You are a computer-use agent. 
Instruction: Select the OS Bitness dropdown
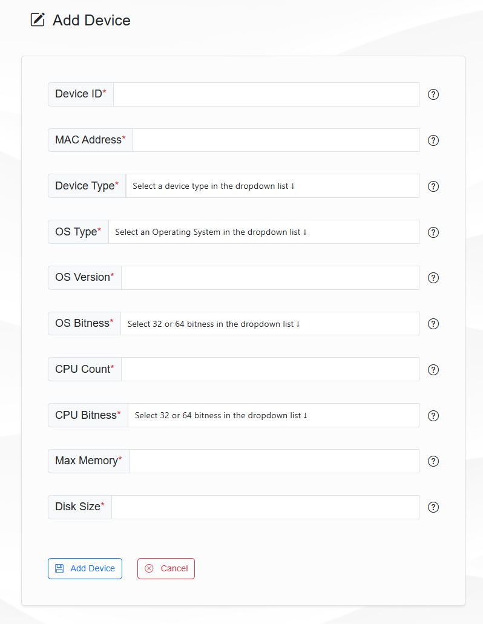269,324
